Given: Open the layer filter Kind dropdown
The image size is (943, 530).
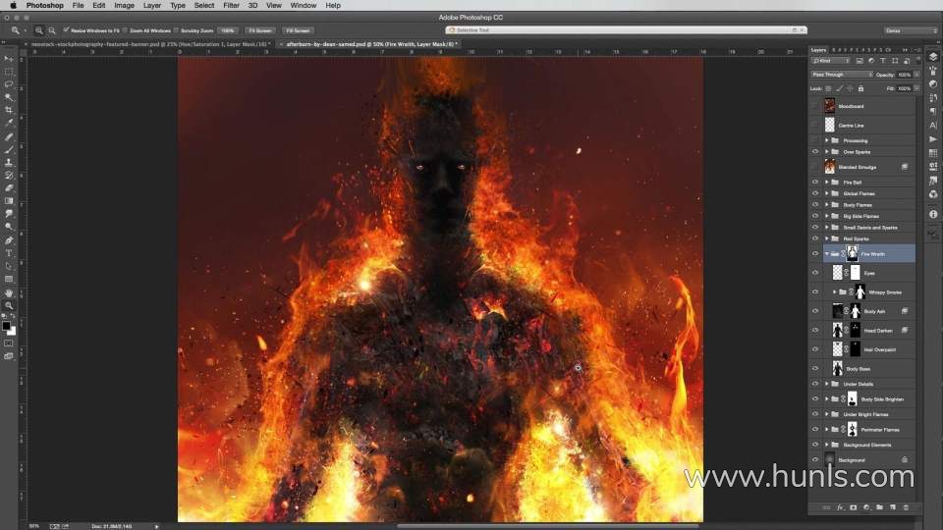Looking at the screenshot, I should click(x=831, y=61).
